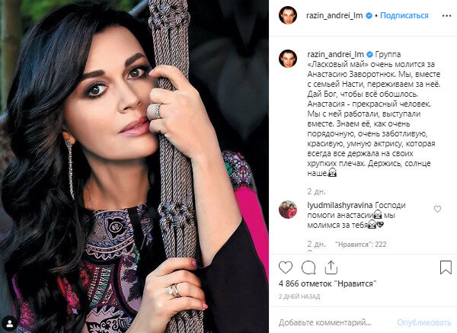Show tagged people icon on the photo
The image size is (457, 333).
(x=10, y=323)
